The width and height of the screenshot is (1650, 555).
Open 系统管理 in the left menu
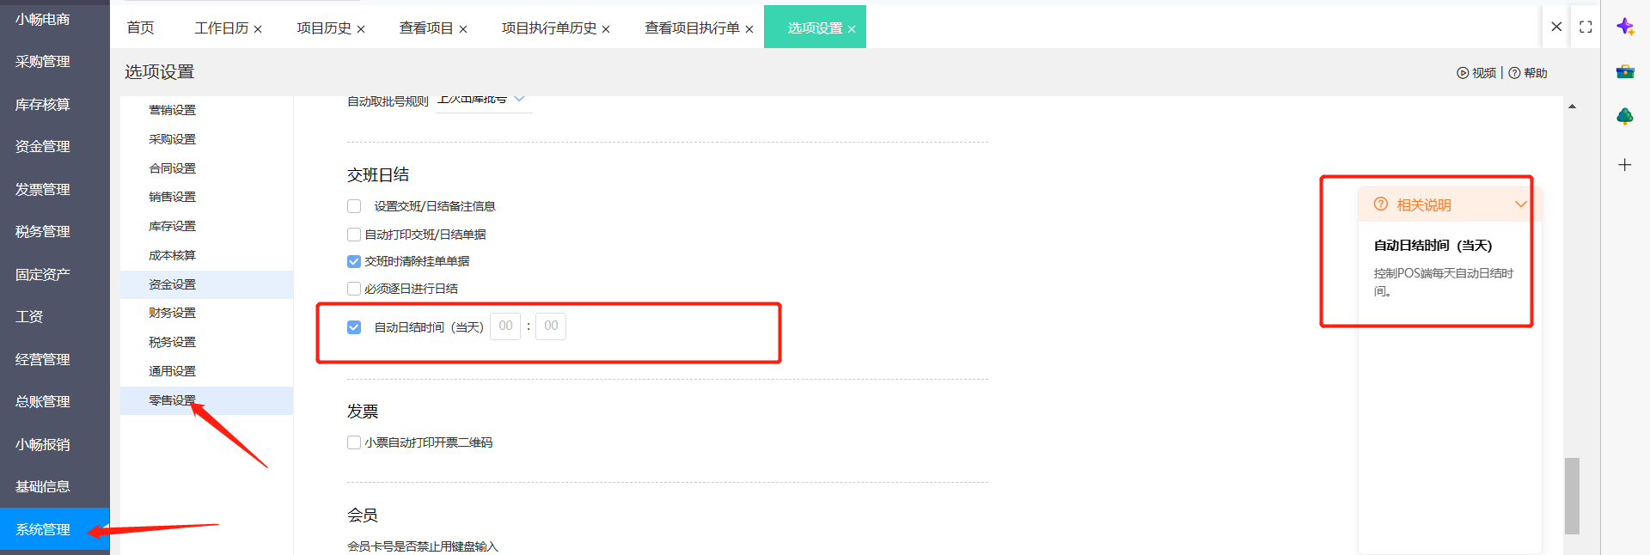(43, 529)
